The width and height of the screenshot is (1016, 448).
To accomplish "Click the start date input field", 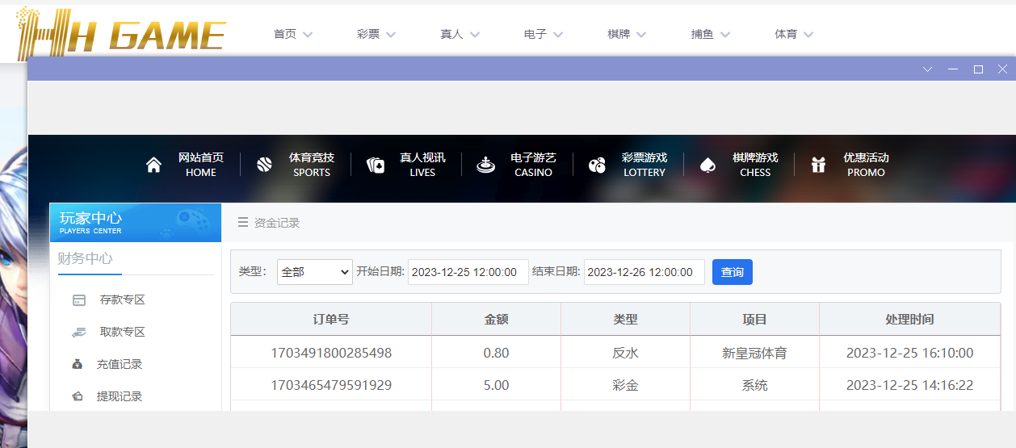I will point(468,272).
